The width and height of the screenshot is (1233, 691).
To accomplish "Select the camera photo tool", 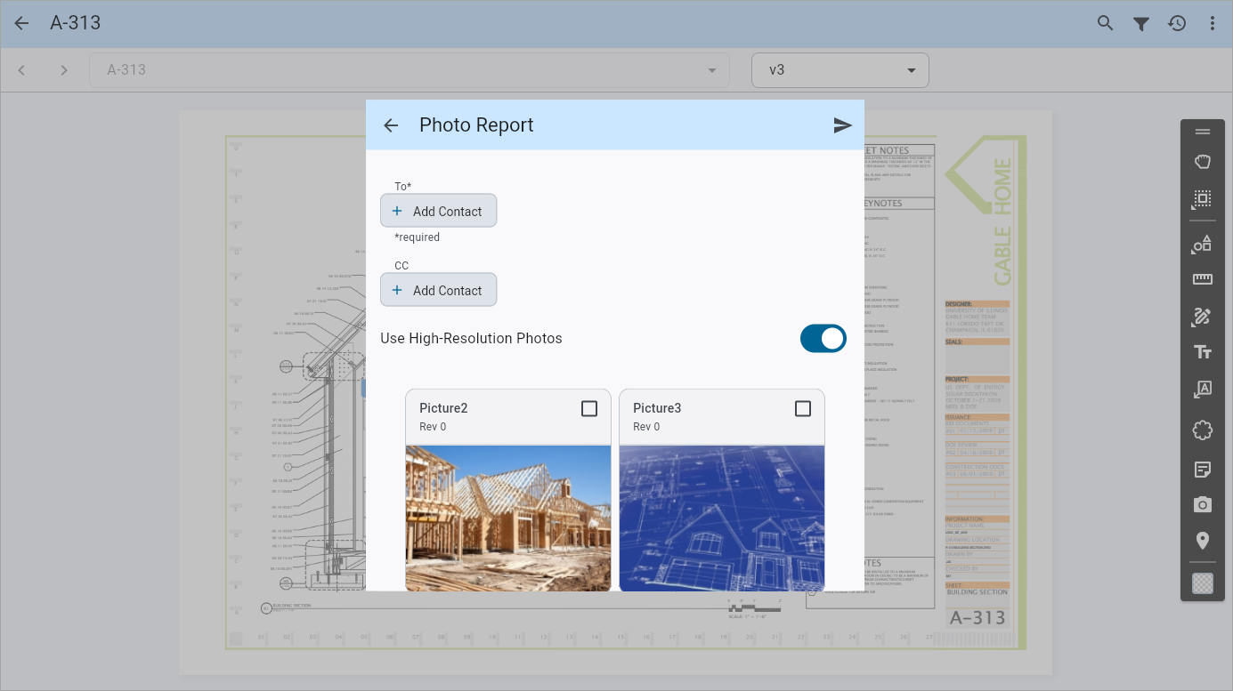I will (x=1203, y=504).
